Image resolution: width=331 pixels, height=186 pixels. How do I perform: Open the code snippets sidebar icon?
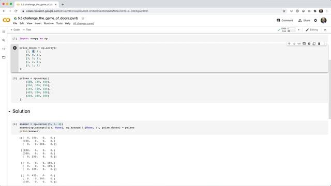tap(4, 49)
